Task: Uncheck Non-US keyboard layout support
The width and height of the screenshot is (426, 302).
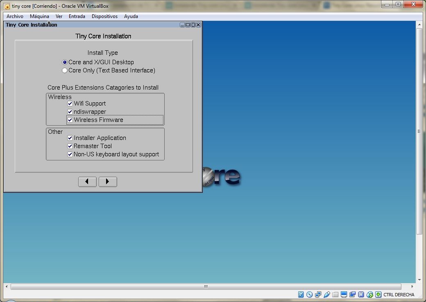Action: pos(70,154)
